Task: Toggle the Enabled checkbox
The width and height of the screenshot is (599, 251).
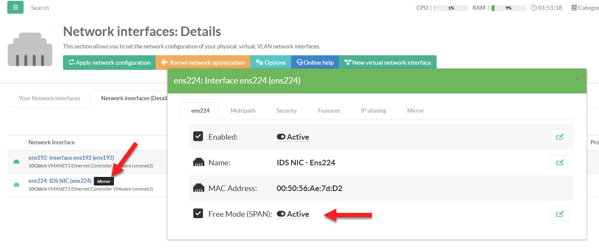Action: [198, 137]
